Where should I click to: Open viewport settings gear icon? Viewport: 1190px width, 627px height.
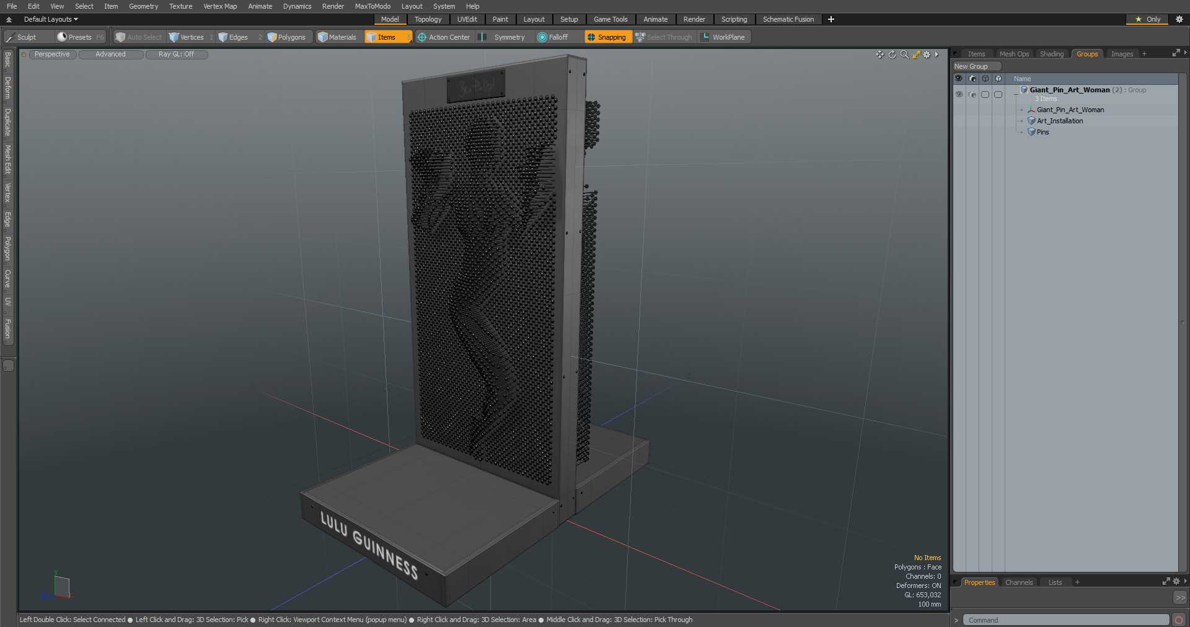[x=927, y=55]
